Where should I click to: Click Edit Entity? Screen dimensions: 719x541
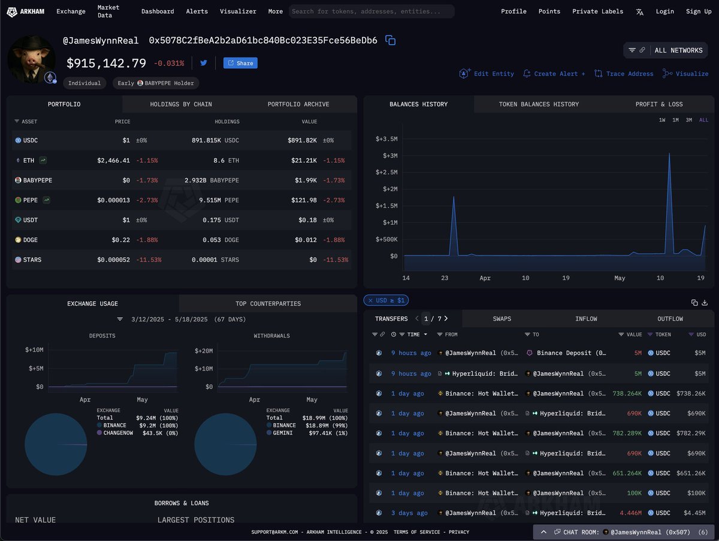coord(487,74)
